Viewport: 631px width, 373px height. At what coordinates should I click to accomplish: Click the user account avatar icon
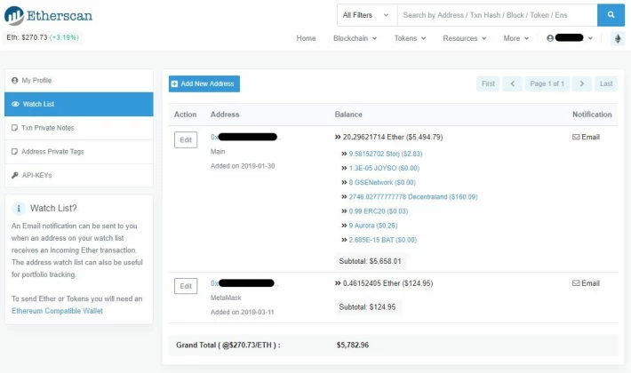click(550, 38)
